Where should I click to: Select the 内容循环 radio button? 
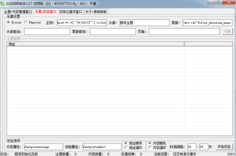pos(150,148)
